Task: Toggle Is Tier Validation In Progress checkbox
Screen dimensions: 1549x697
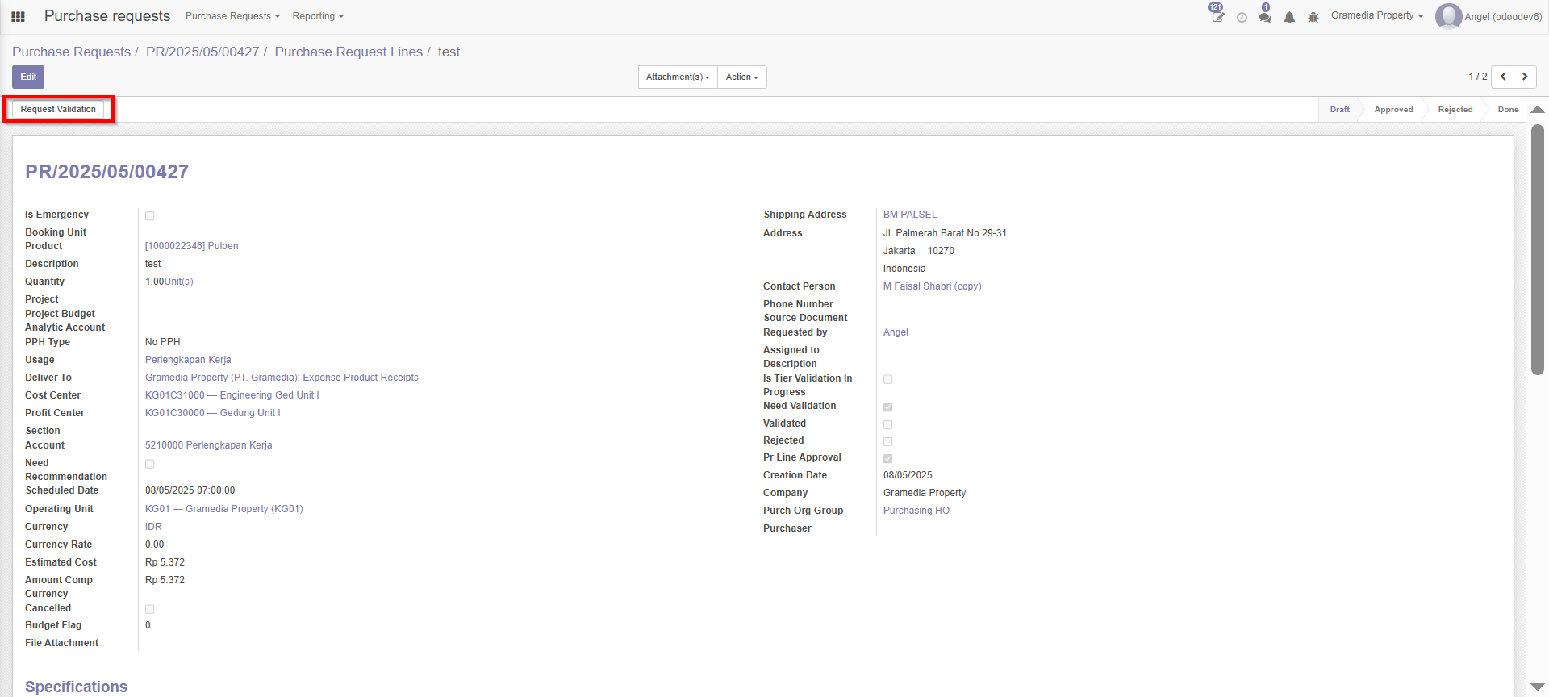Action: pos(887,379)
